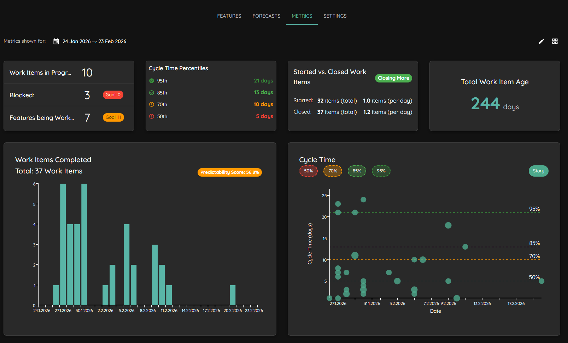Image resolution: width=568 pixels, height=343 pixels.
Task: Click the 5 days 50th percentile value
Action: coord(264,116)
